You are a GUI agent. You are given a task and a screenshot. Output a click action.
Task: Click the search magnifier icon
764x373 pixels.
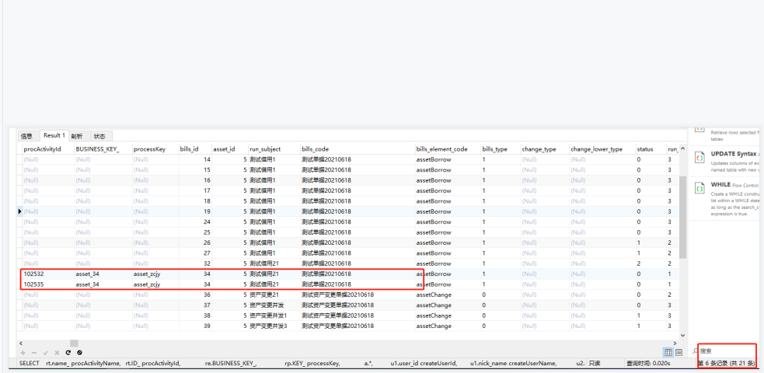pyautogui.click(x=696, y=351)
